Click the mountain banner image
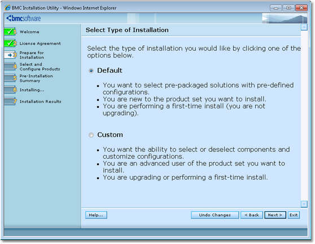Image resolution: width=315 pixels, height=244 pixels. pyautogui.click(x=285, y=18)
